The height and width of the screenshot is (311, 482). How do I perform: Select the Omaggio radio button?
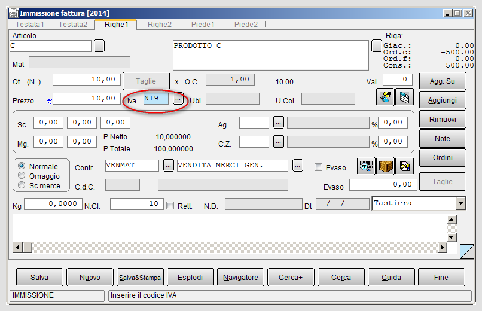22,175
